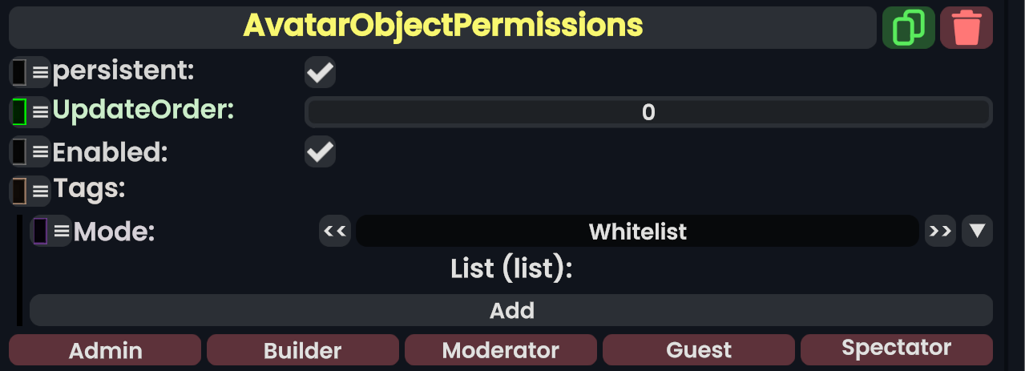Open the Mode dropdown triangle
Viewport: 1025px width, 371px height.
(977, 232)
